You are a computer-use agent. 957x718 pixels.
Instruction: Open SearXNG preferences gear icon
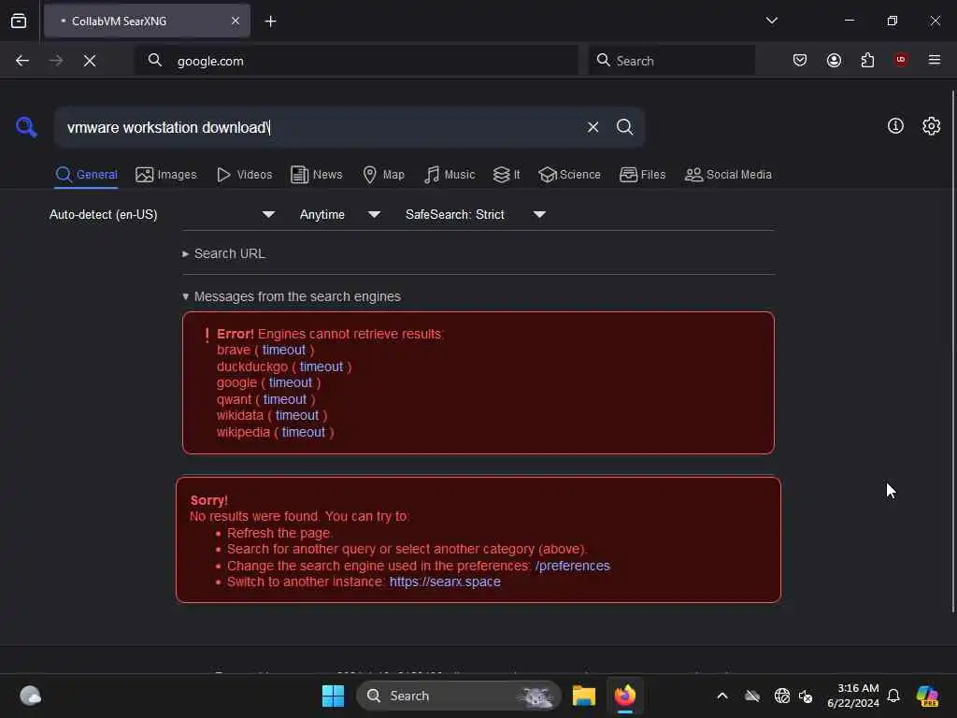tap(931, 126)
